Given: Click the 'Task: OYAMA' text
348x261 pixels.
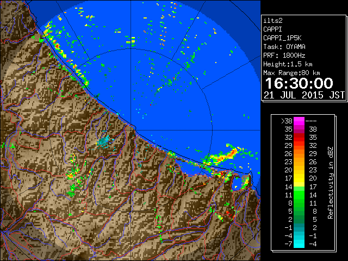Looking at the screenshot, I should [284, 47].
